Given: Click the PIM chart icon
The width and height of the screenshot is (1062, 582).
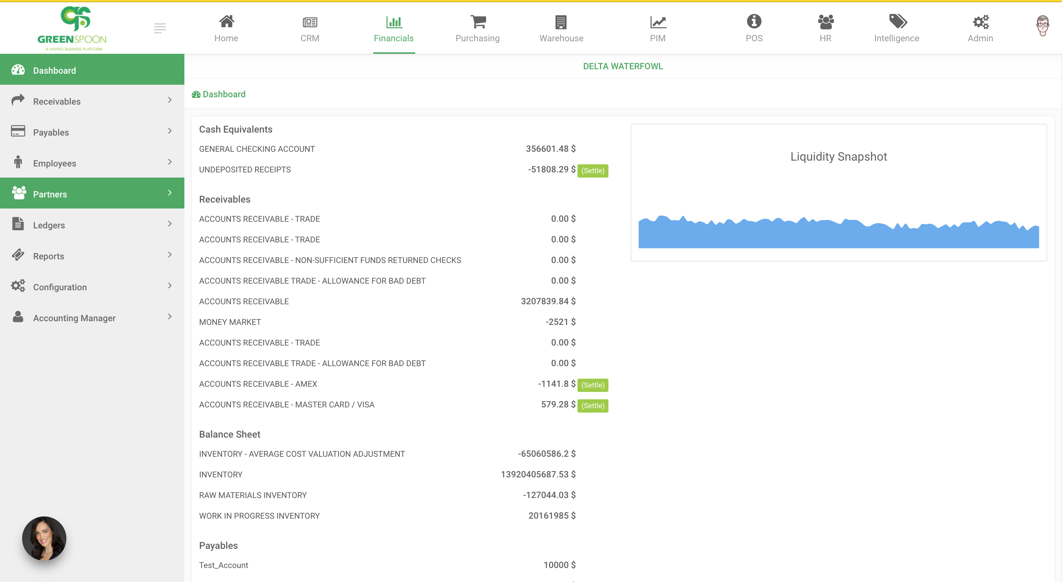Looking at the screenshot, I should 657,21.
